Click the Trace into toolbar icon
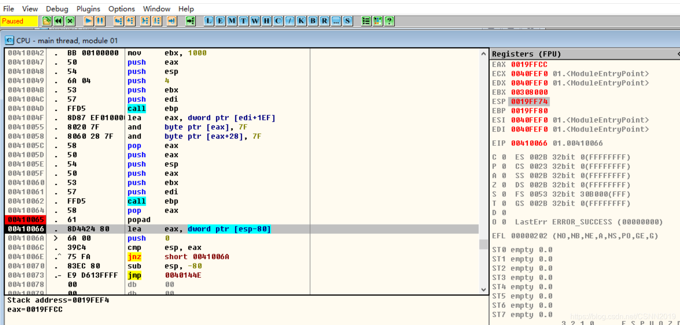680x325 pixels. [x=145, y=21]
